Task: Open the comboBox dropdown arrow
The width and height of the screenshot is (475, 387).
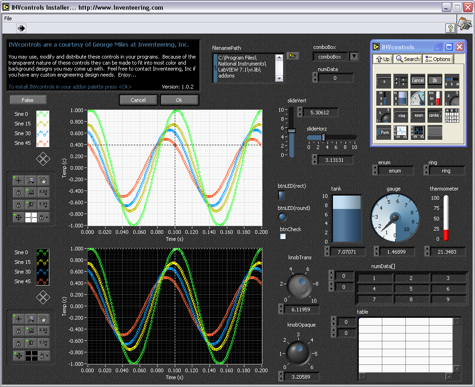Action: (x=354, y=56)
